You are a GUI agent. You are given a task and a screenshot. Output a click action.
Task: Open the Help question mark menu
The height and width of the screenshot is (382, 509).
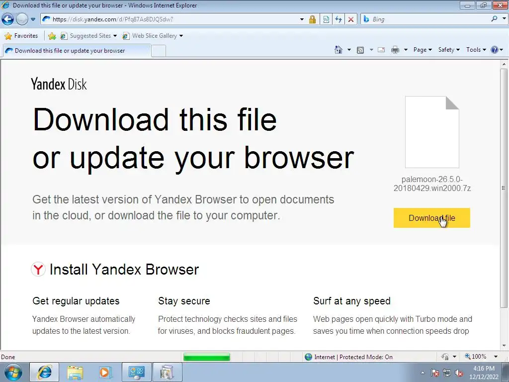pyautogui.click(x=497, y=50)
